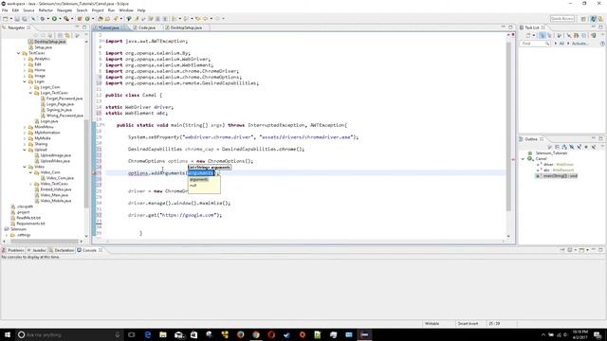Collapse the Upload folder
This screenshot has height=341, width=607.
25,150
